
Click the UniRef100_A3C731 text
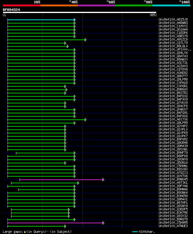click(x=173, y=63)
